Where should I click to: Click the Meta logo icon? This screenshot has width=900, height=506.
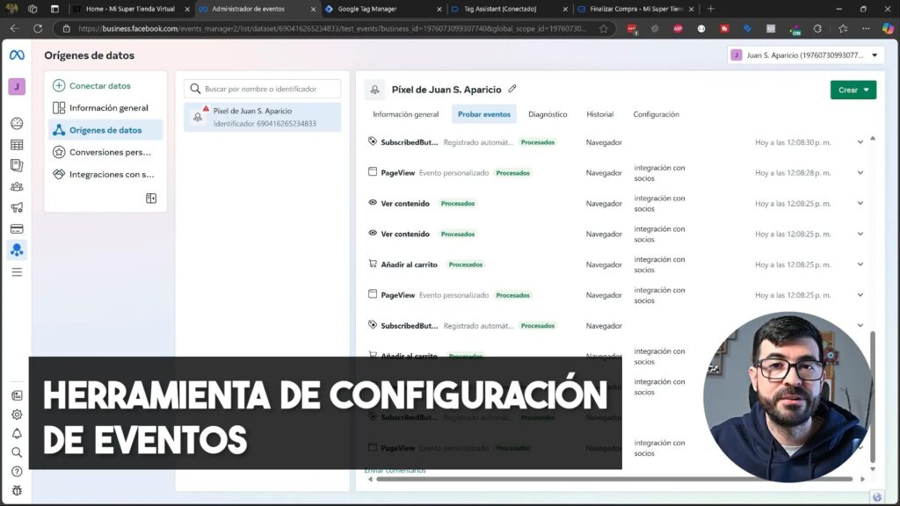[17, 55]
